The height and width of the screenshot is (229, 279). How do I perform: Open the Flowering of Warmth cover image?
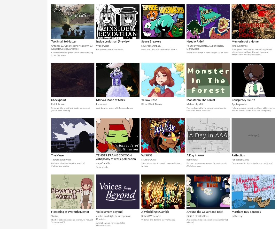click(73, 192)
